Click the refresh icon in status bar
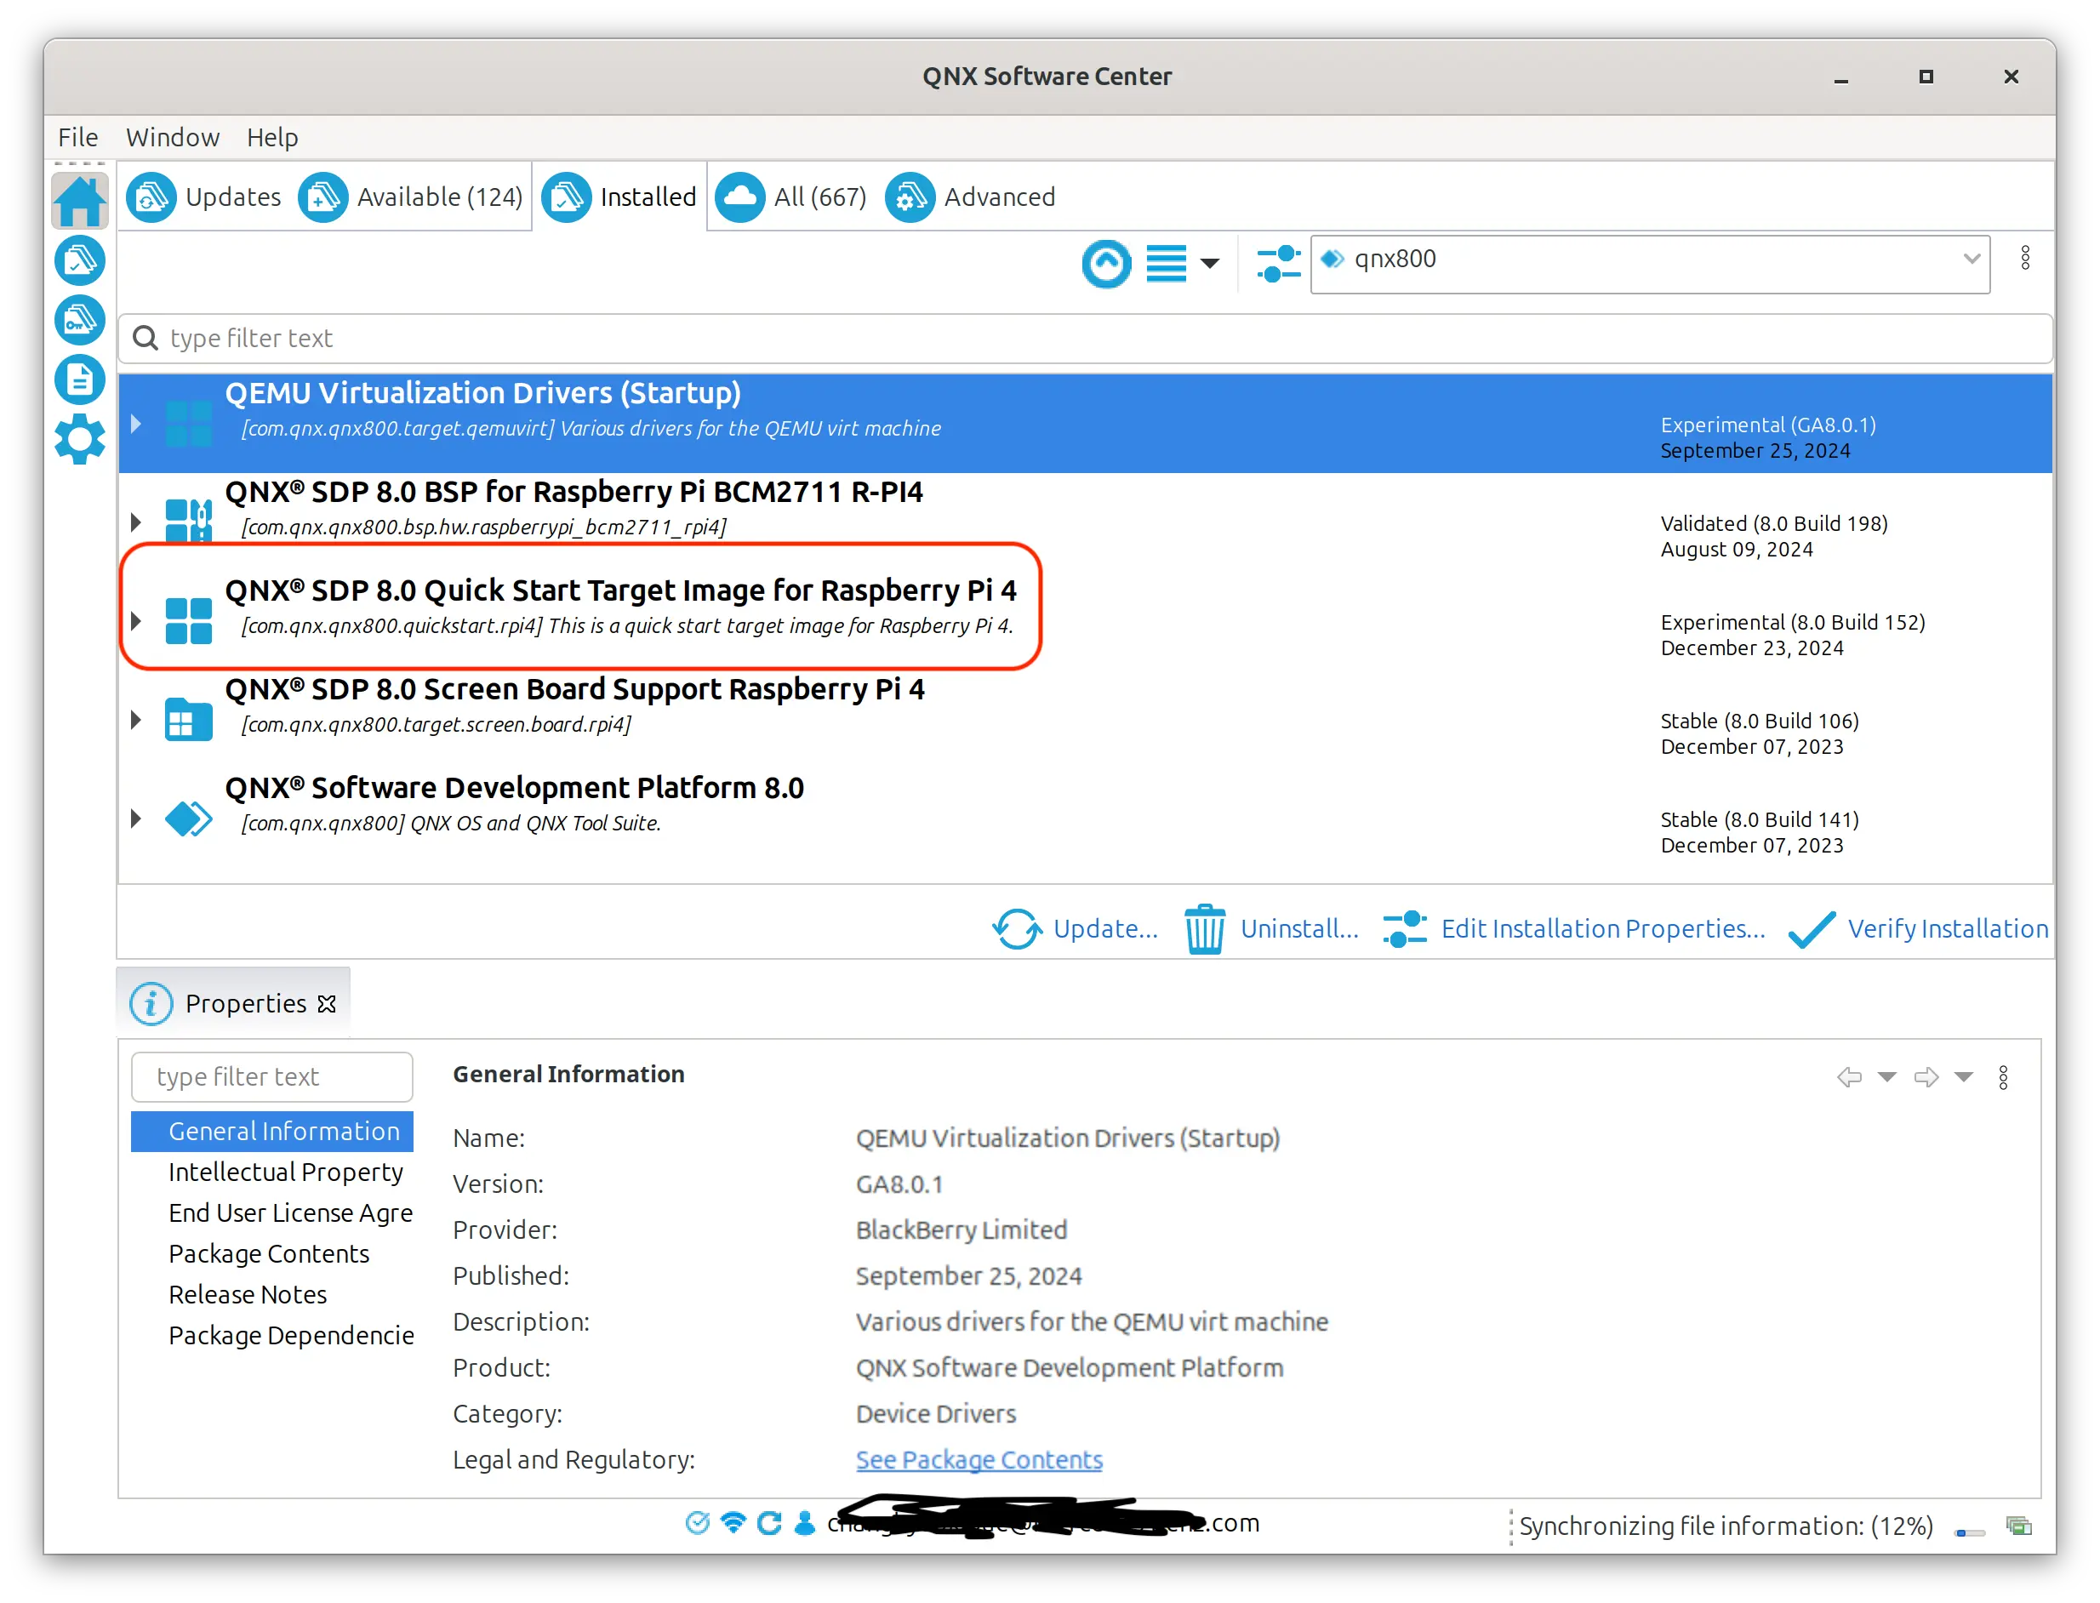2100x1603 pixels. [769, 1523]
